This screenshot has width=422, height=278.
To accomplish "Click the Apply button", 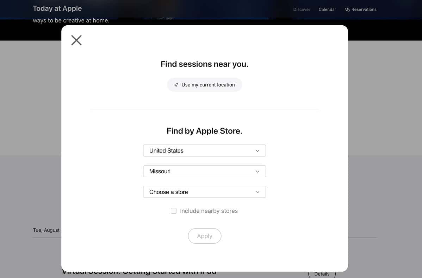I will [x=205, y=236].
